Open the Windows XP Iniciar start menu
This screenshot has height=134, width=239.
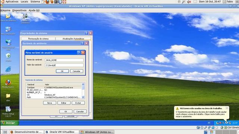9,123
